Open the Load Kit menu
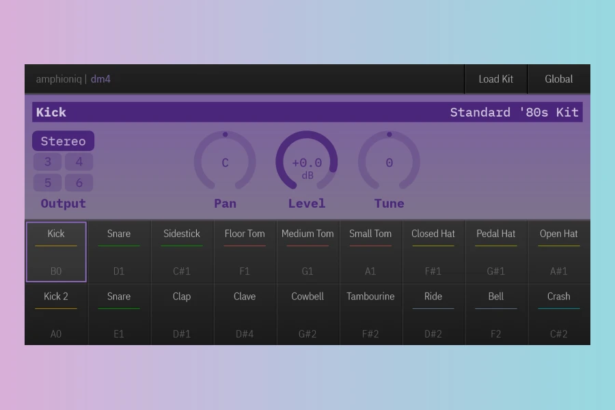The height and width of the screenshot is (410, 615). [496, 79]
